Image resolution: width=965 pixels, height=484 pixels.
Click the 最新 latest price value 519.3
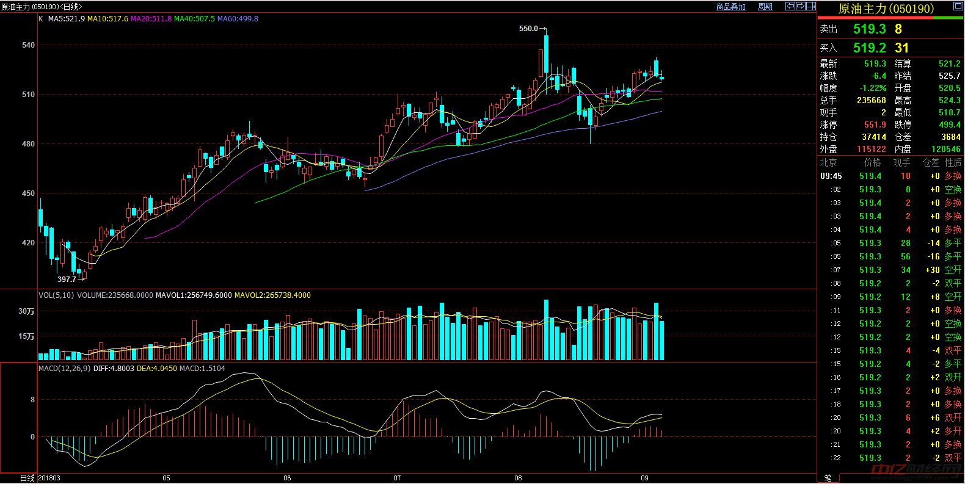coord(875,63)
